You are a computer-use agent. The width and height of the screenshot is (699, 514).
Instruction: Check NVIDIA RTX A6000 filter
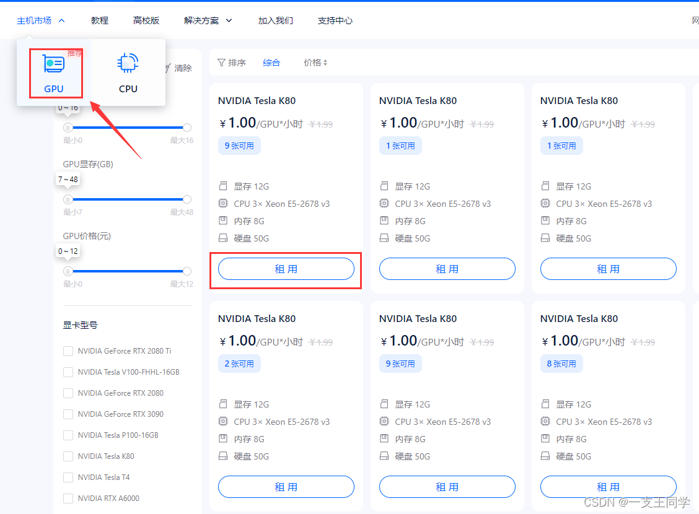(68, 499)
